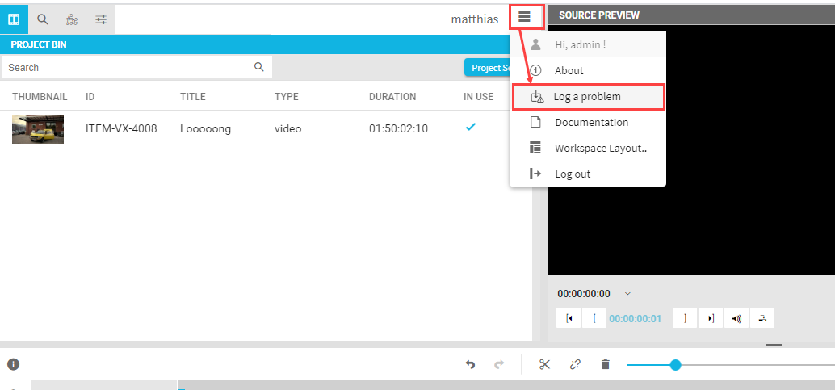Set mark-out with right bracket button
Image resolution: width=835 pixels, height=390 pixels.
[x=685, y=318]
